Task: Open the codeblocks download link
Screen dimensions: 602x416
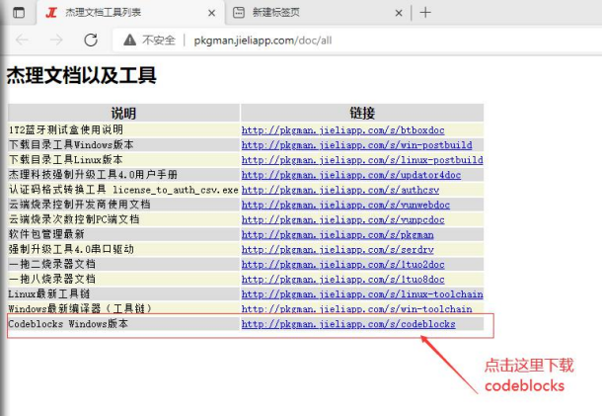Action: tap(348, 324)
